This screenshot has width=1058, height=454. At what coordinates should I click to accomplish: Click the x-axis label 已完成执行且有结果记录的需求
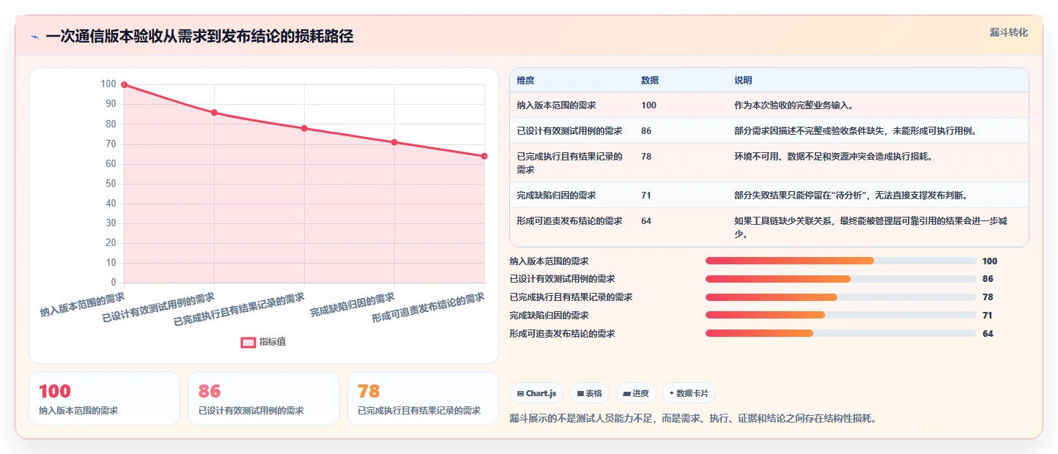(239, 309)
